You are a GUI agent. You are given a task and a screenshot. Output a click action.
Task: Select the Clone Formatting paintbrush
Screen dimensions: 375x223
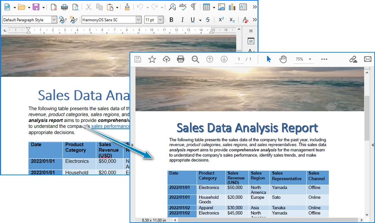click(x=128, y=7)
